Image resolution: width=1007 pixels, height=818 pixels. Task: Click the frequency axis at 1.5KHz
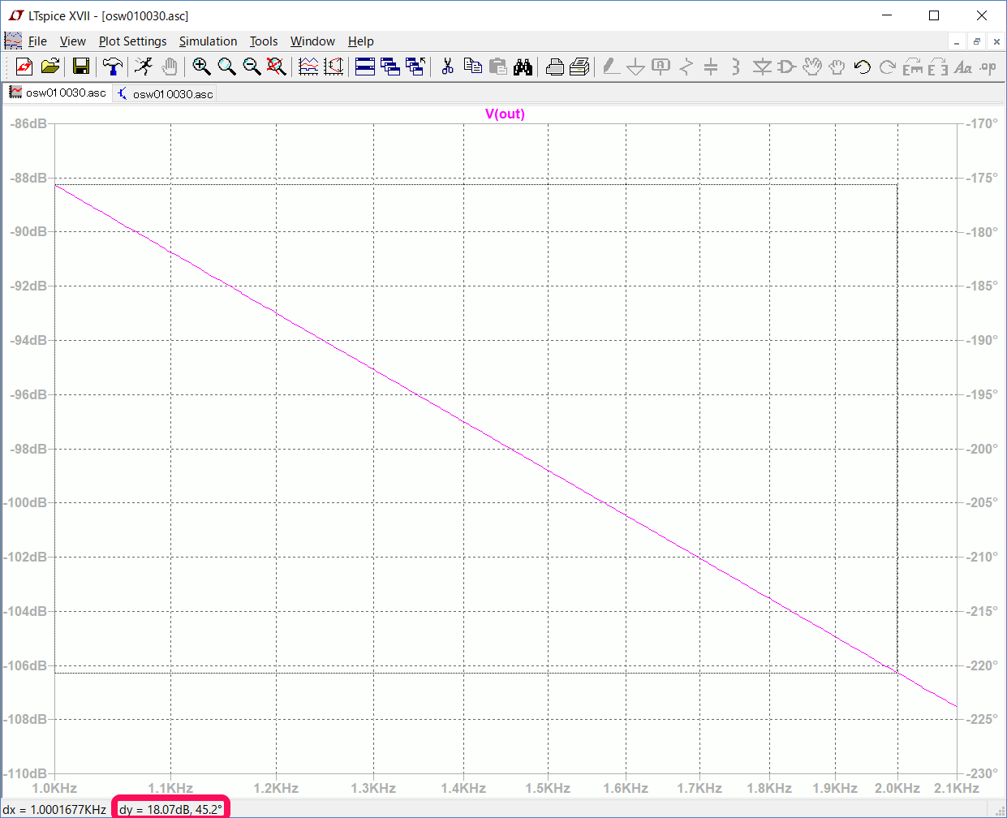click(x=547, y=788)
